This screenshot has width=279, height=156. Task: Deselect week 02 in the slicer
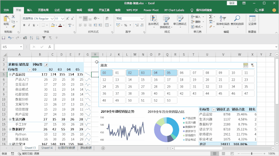(x=132, y=73)
